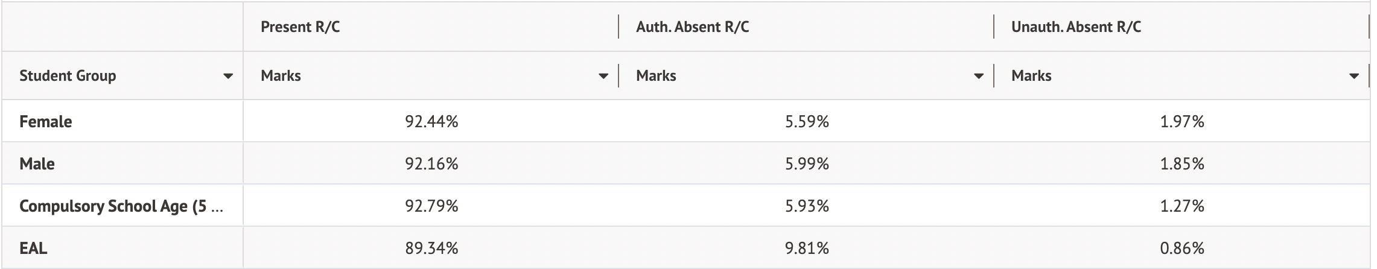Click the Present R/C column header
Viewport: 1377px width, 269px height.
coord(301,27)
